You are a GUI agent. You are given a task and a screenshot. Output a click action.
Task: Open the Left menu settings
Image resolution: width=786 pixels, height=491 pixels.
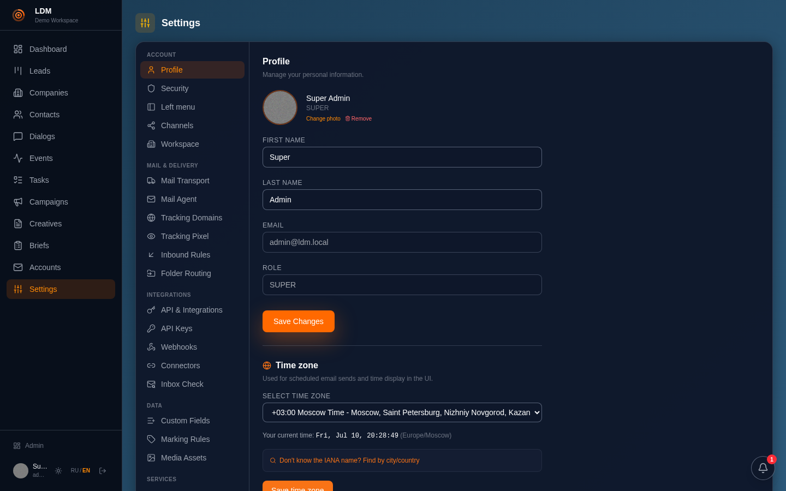coord(192,107)
